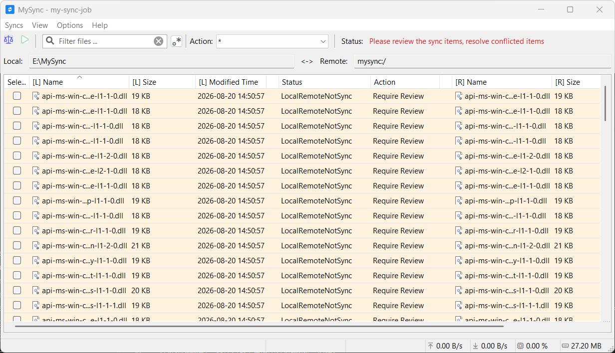Click the remote file icon of the r-l1-1-0.dll row
The width and height of the screenshot is (615, 353).
tap(459, 231)
